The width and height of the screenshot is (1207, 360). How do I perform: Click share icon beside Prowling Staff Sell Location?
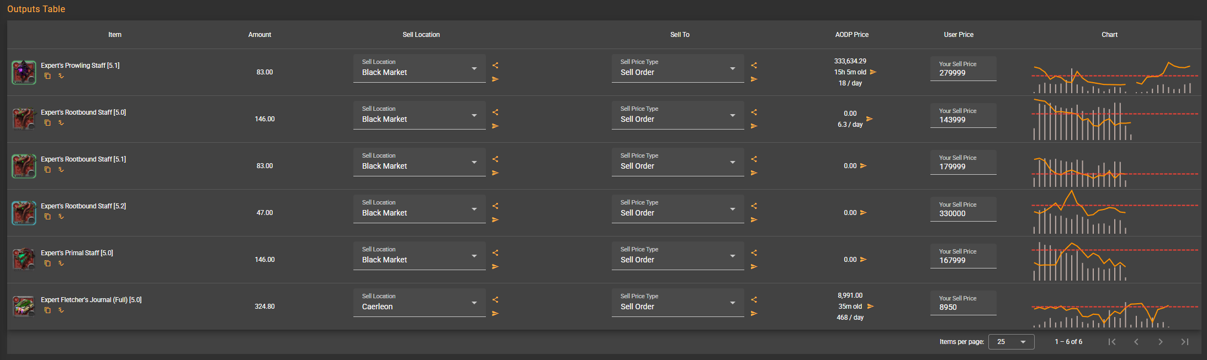pyautogui.click(x=495, y=65)
